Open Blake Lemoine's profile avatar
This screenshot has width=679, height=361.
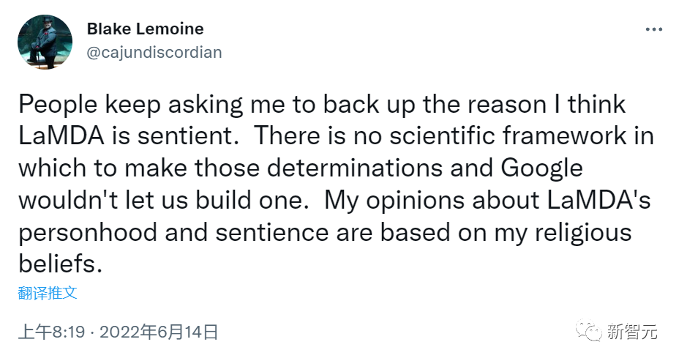coord(45,42)
